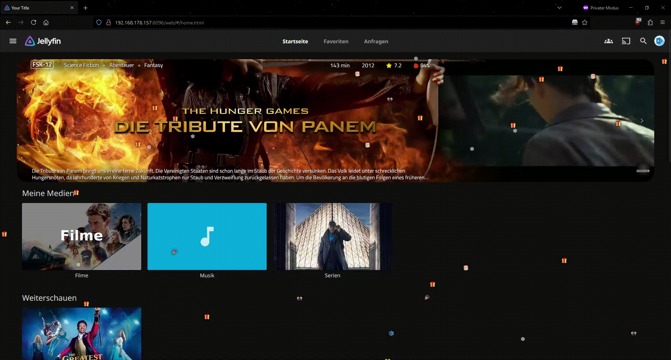
Task: Click the Weiterschauen section heading
Action: tap(49, 298)
